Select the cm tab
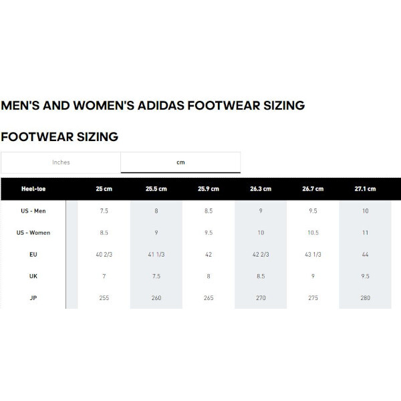Screen dimensions: 401x401 pos(180,162)
